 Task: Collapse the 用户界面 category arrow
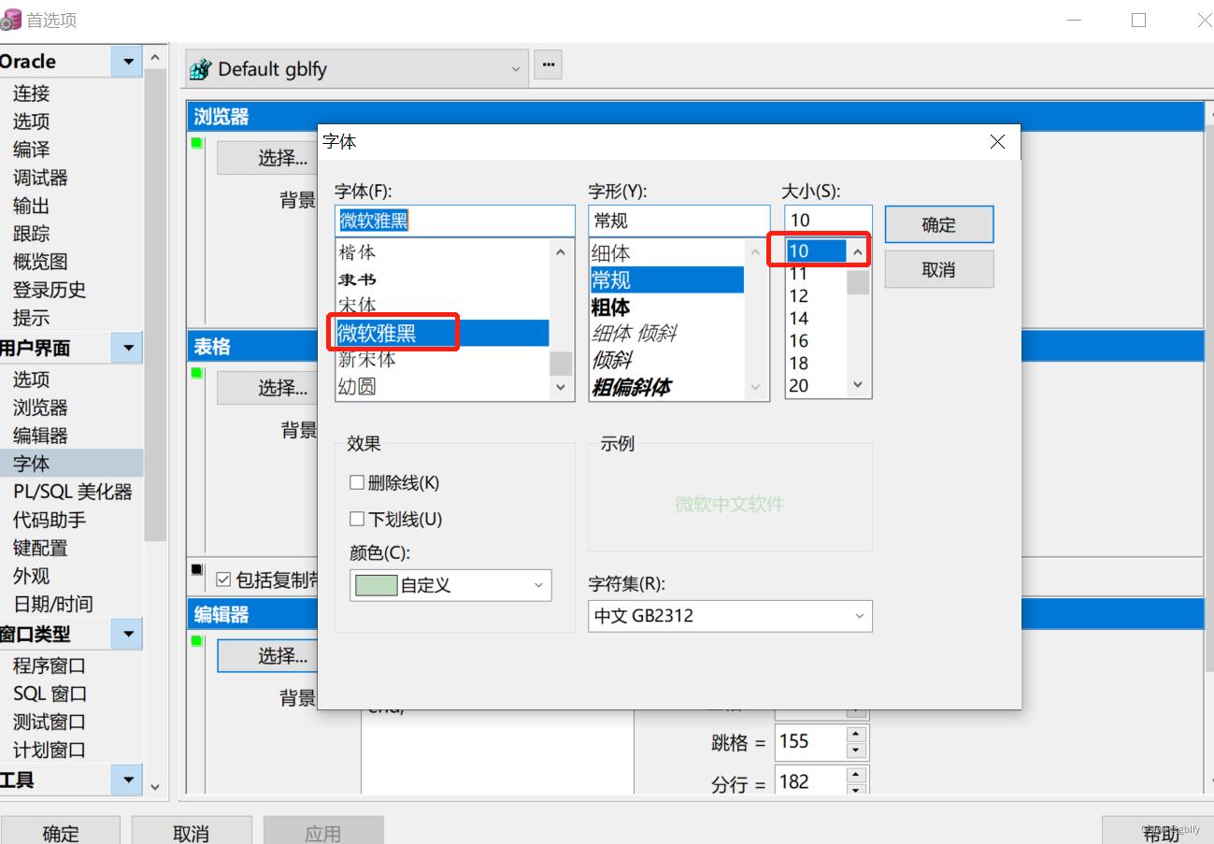[127, 348]
